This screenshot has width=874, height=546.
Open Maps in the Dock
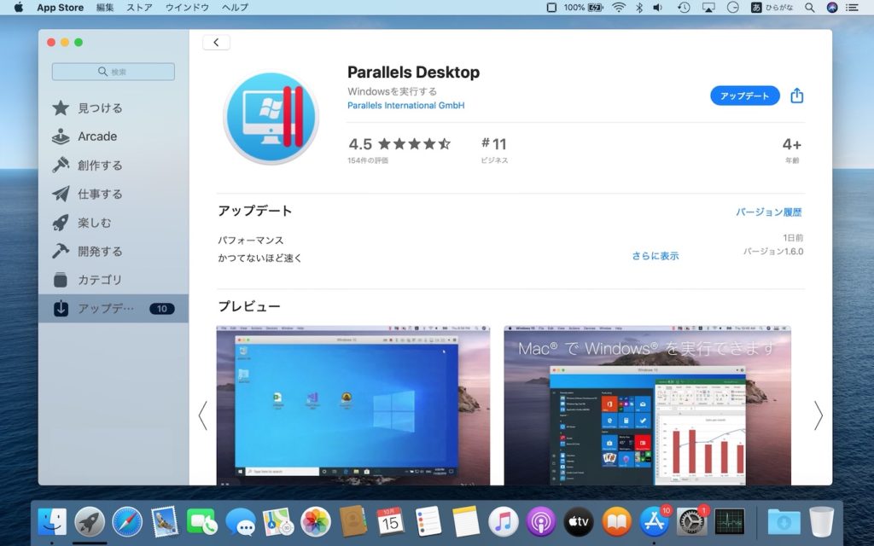click(x=278, y=522)
